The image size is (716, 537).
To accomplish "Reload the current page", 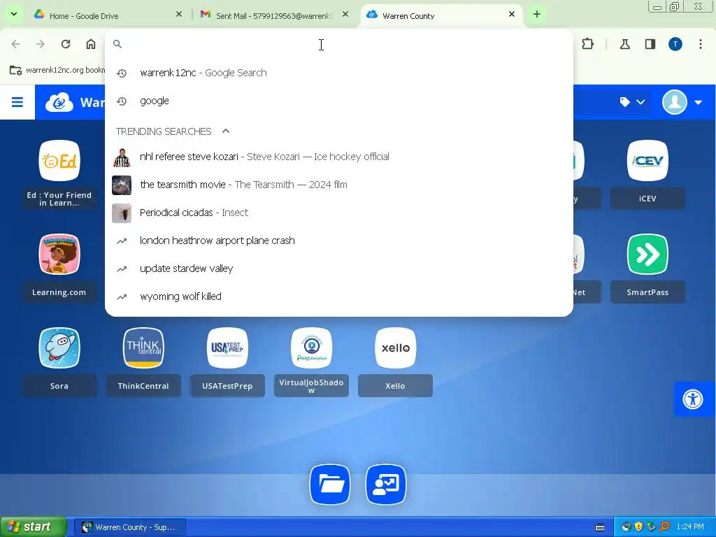I will pos(66,44).
